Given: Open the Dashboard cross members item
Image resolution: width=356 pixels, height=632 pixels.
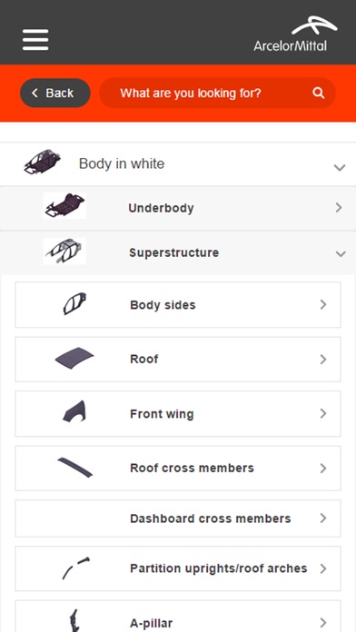Looking at the screenshot, I should point(178,518).
